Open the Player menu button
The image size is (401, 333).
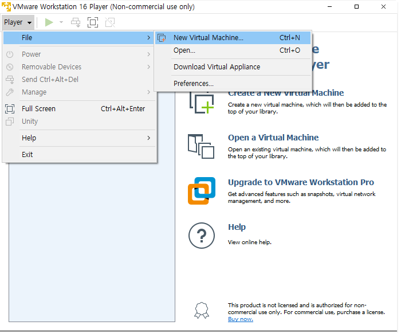pyautogui.click(x=18, y=22)
